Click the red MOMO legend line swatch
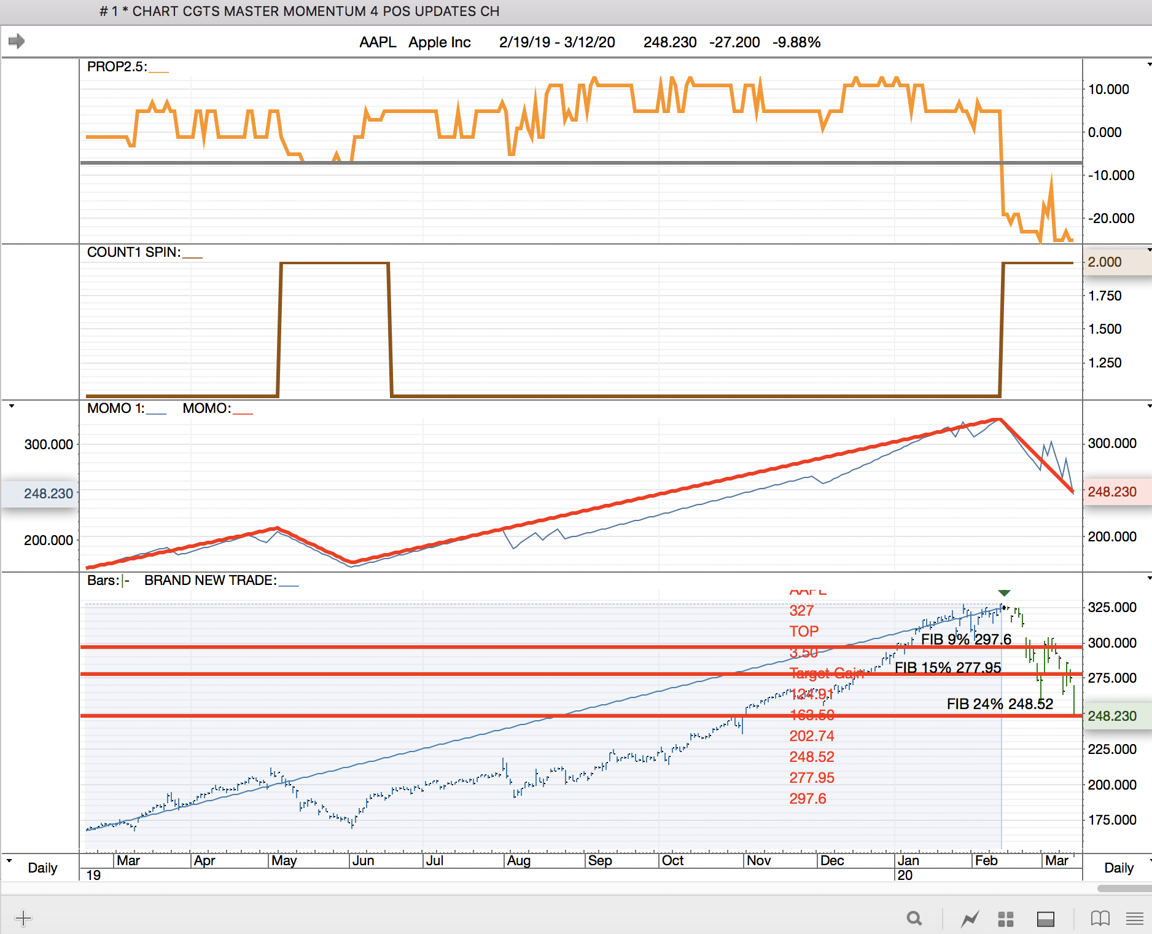This screenshot has width=1152, height=934. point(243,413)
